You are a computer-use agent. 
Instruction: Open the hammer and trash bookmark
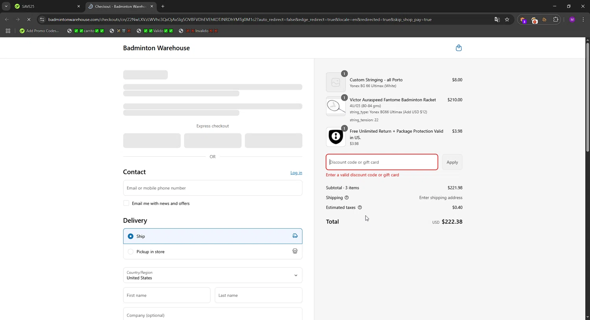pos(120,31)
